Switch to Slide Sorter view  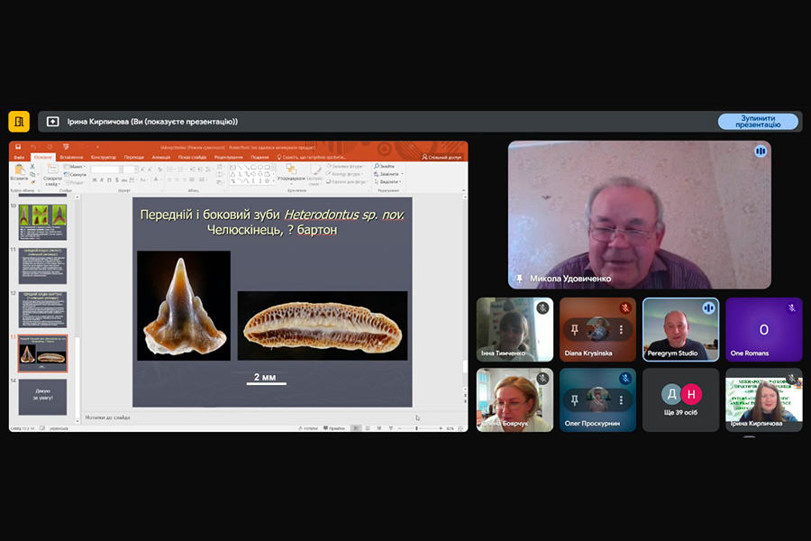368,428
